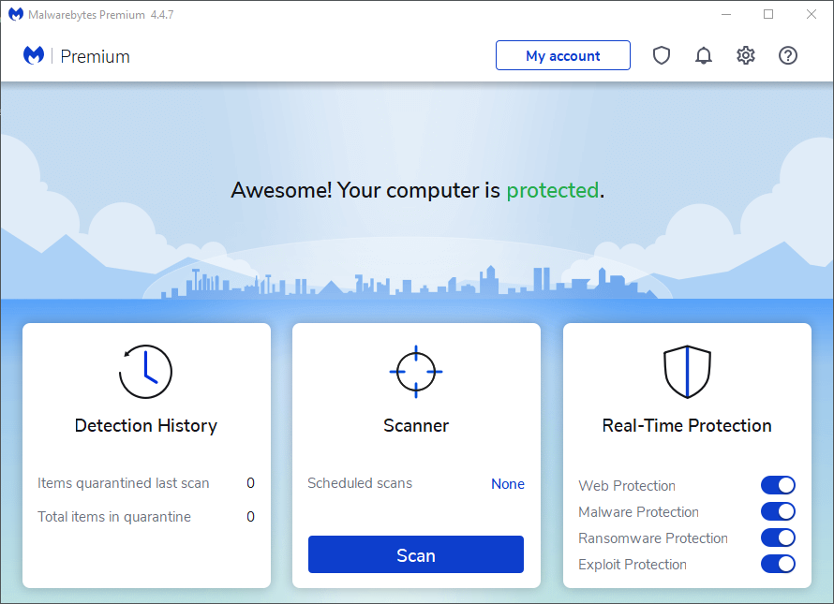Open settings gear icon
The height and width of the screenshot is (604, 834).
746,56
